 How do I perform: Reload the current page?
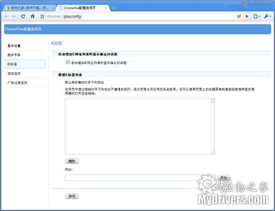(23, 16)
